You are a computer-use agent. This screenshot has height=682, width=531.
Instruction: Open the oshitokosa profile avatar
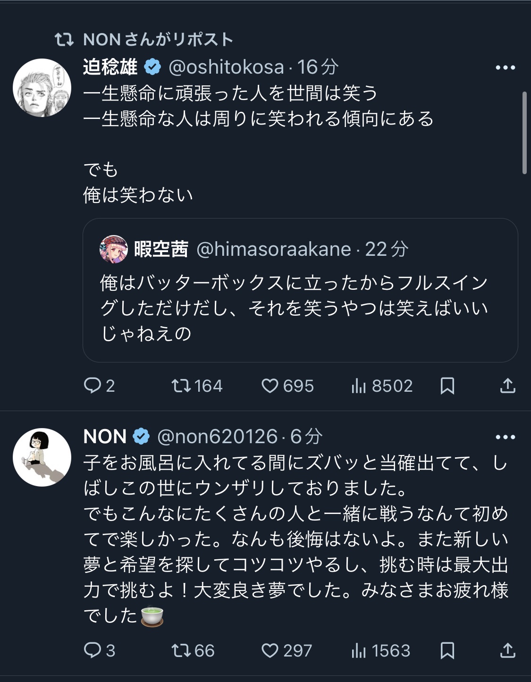pos(42,88)
